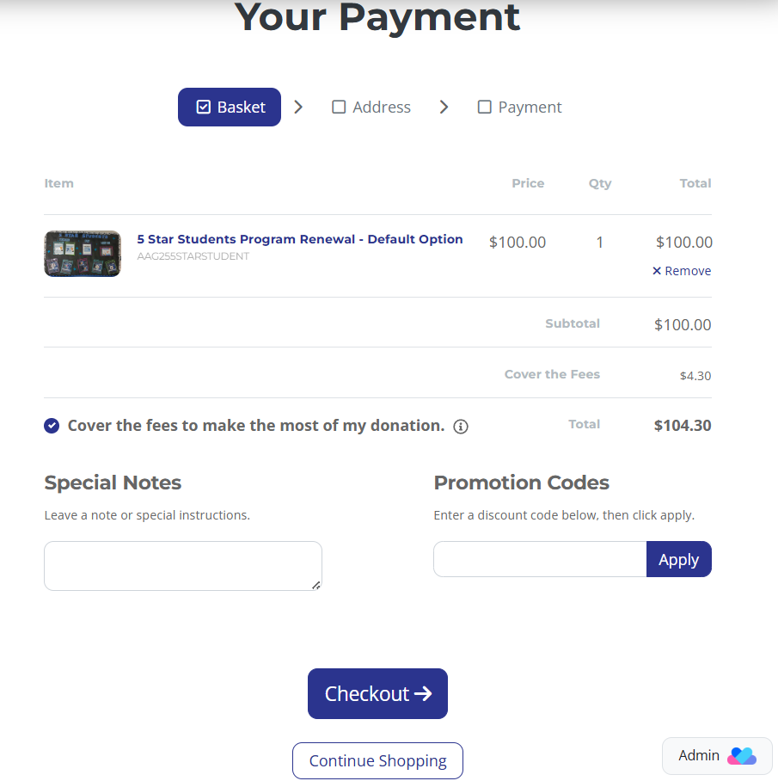
Task: Open 5 Star Students Program Renewal link
Action: pos(300,239)
